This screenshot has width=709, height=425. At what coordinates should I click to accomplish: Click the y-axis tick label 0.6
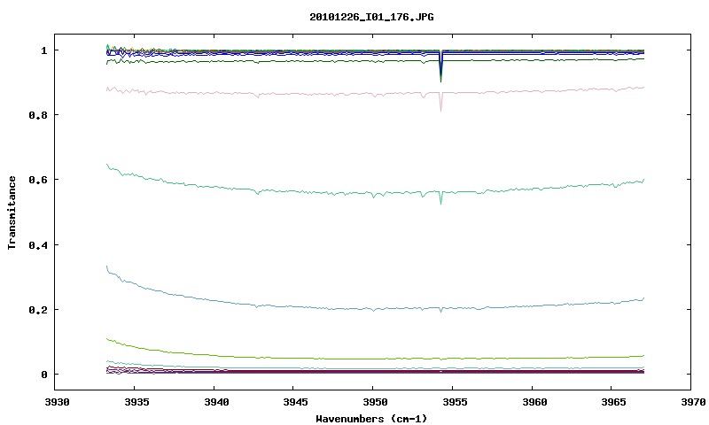click(x=38, y=180)
